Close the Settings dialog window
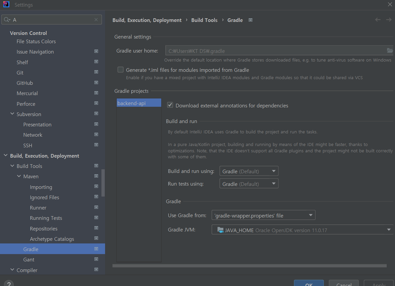 click(x=390, y=5)
